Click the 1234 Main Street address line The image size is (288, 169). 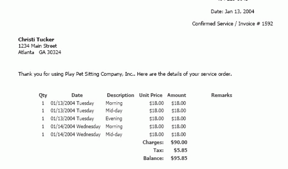coord(37,46)
